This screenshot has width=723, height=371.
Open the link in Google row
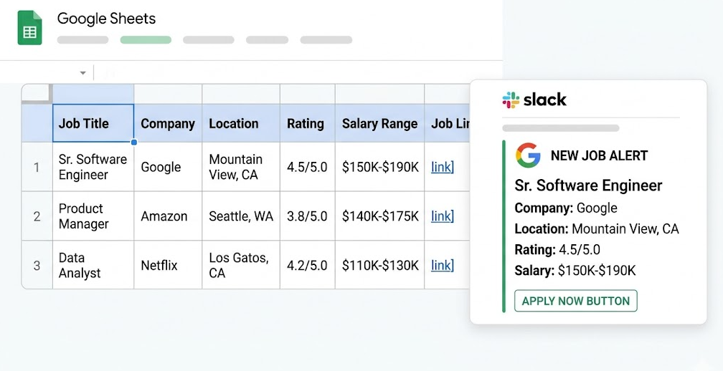[x=442, y=167]
